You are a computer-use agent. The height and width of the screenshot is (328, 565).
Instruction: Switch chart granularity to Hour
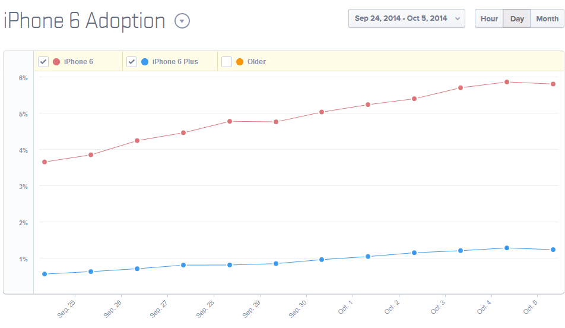pyautogui.click(x=489, y=18)
